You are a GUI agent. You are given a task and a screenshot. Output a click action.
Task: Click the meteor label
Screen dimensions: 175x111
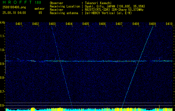click(x=40, y=9)
